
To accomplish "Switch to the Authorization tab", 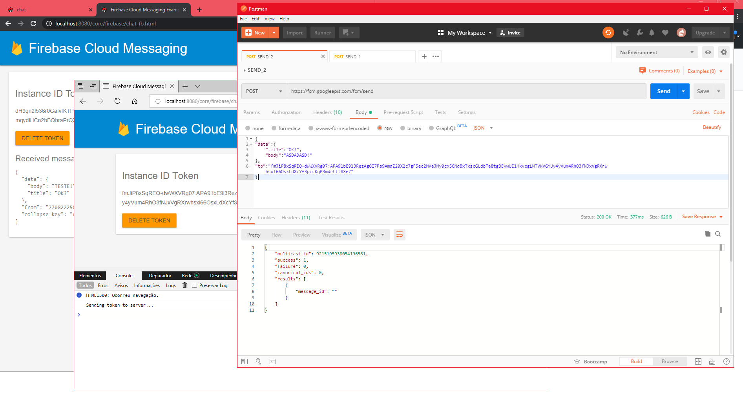I will pos(287,112).
